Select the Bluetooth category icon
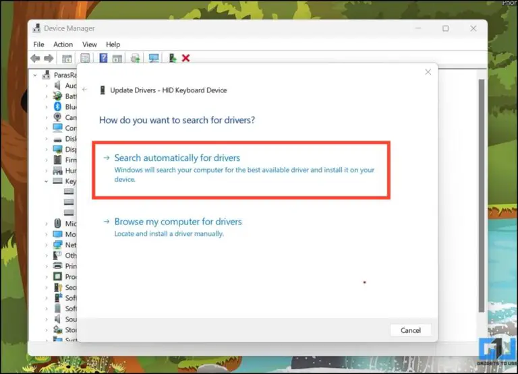 point(57,106)
